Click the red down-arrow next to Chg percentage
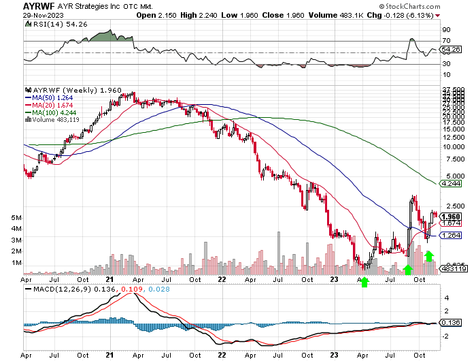 pyautogui.click(x=456, y=15)
